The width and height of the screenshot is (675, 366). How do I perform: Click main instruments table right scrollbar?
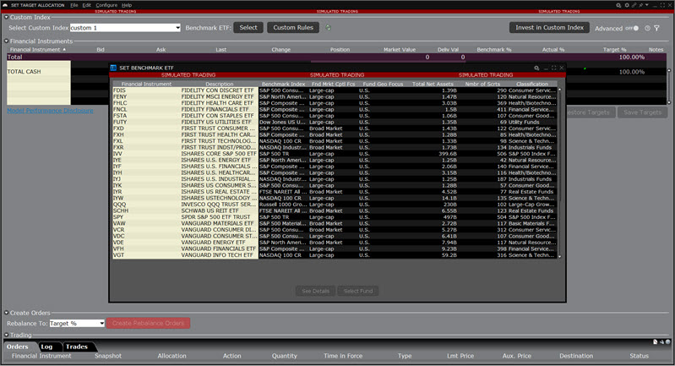tap(669, 86)
